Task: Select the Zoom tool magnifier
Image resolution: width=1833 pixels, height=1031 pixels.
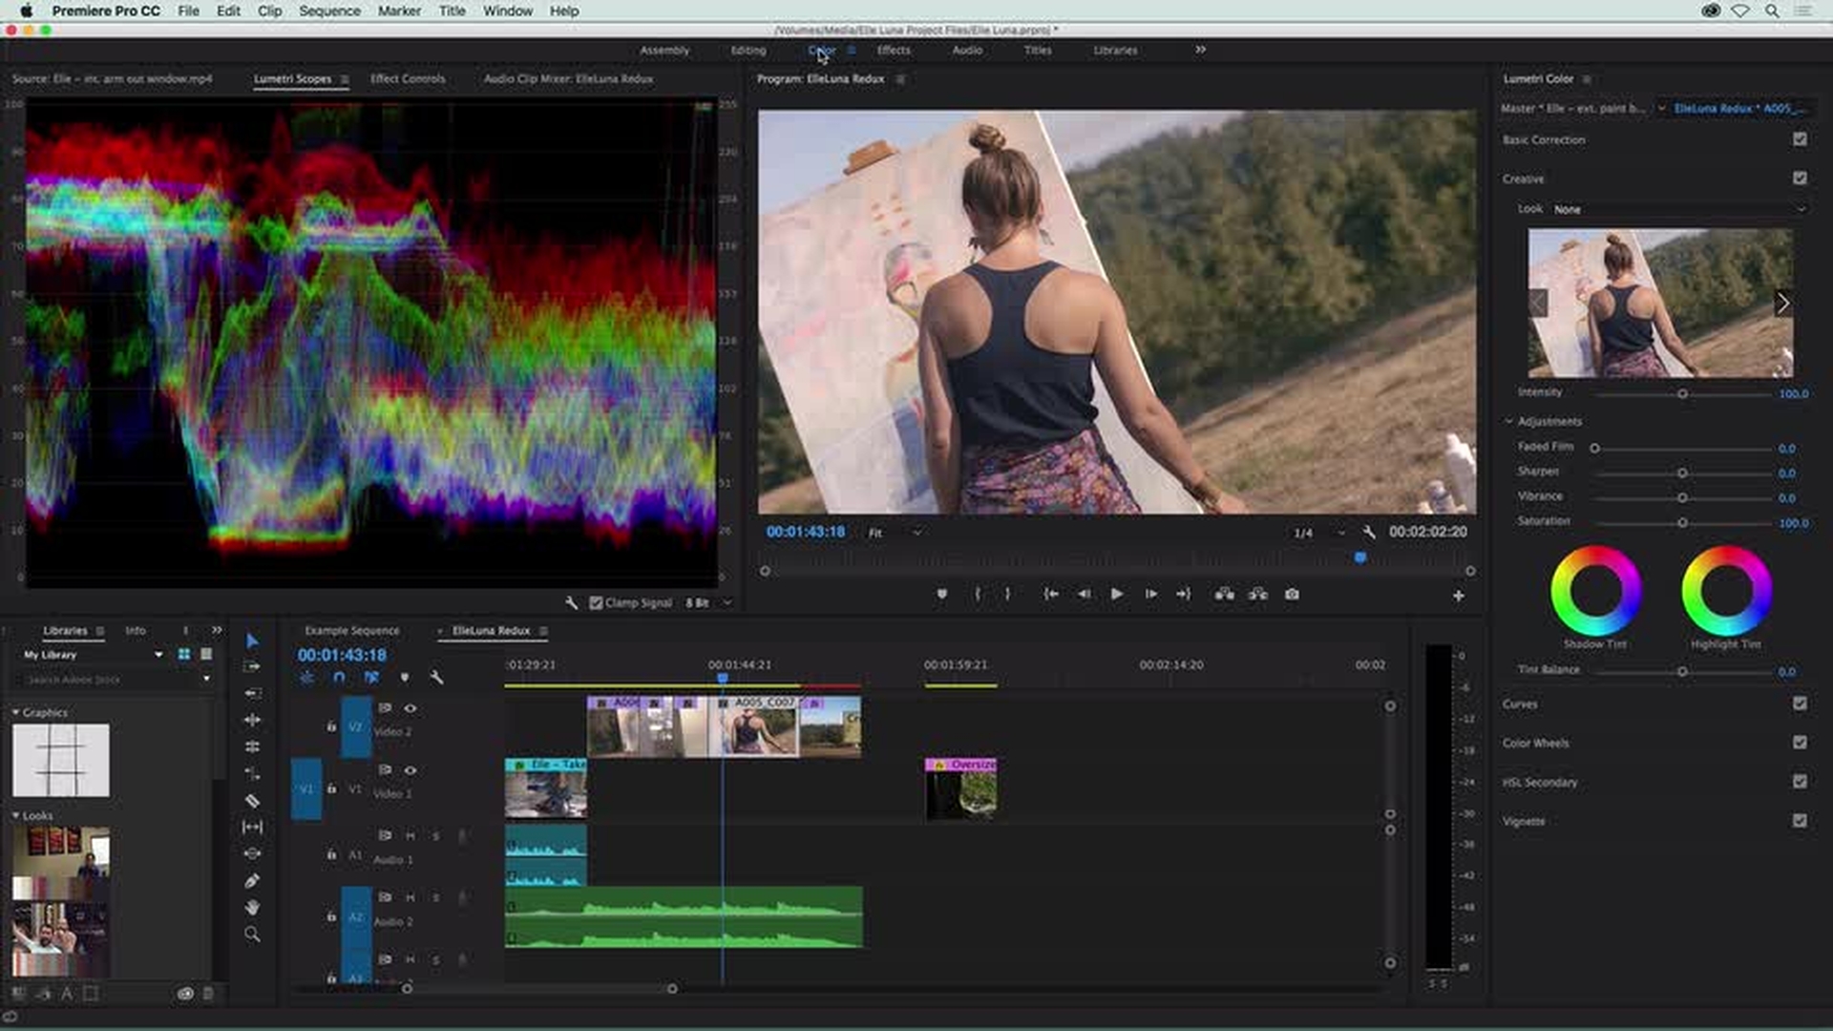Action: click(x=252, y=935)
